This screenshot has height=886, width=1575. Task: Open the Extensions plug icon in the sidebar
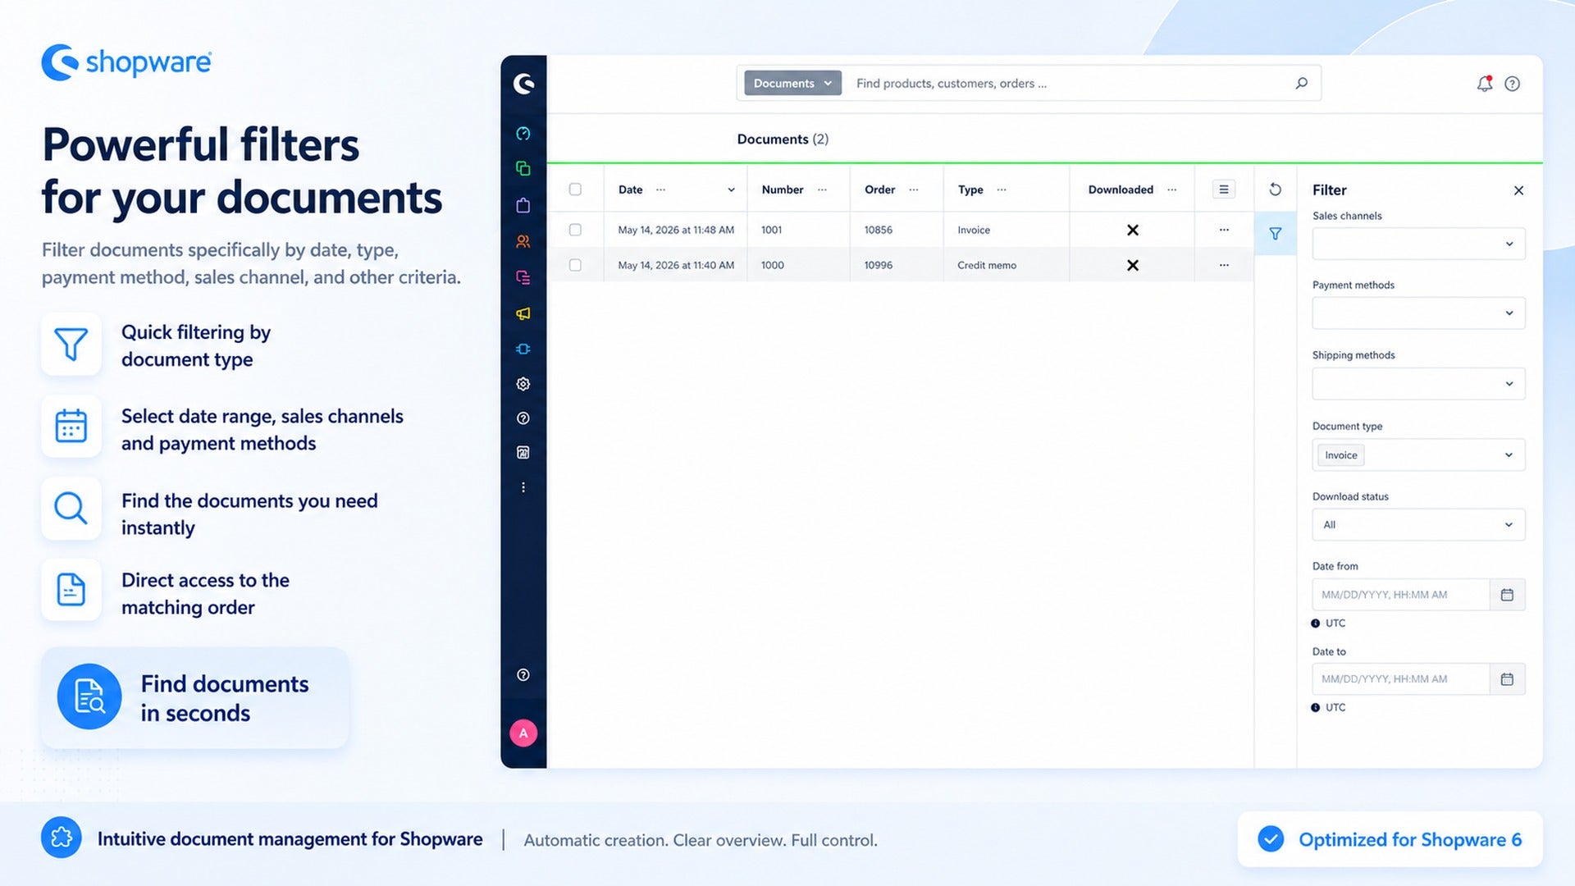click(x=523, y=349)
